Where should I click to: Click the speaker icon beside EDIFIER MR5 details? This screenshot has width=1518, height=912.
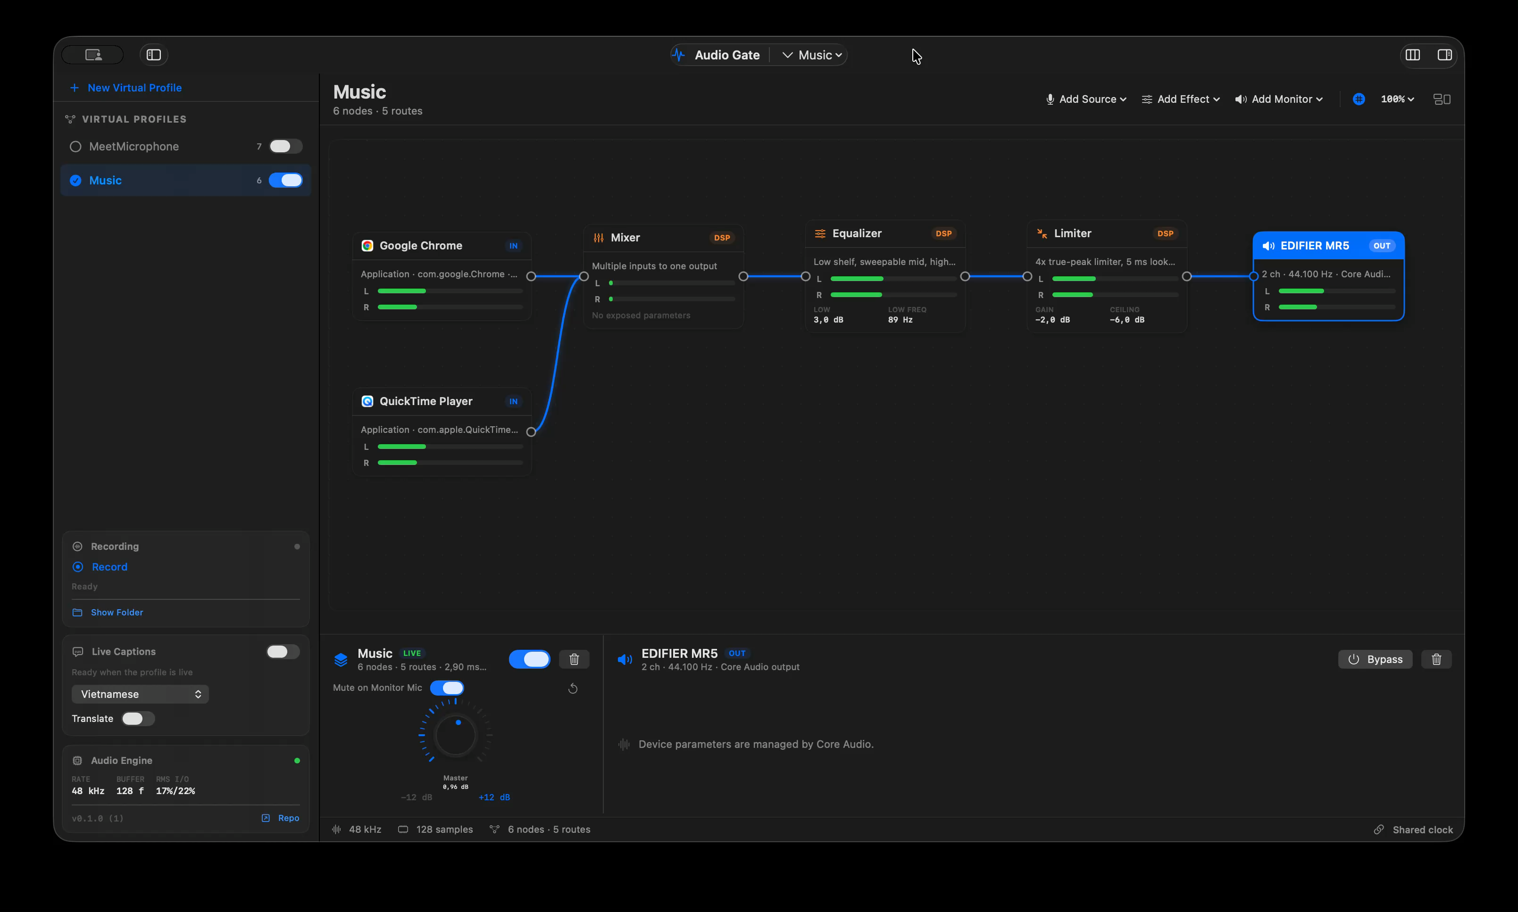click(625, 659)
